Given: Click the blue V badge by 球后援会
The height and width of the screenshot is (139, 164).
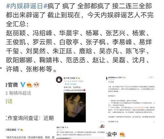Looking at the screenshot, I should coord(19,130).
